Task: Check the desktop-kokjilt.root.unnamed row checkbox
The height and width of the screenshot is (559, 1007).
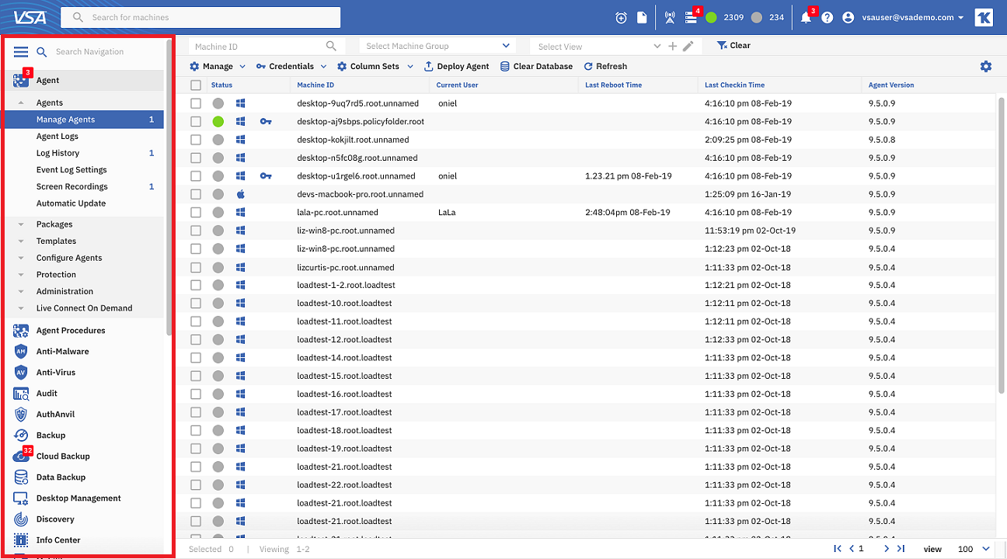Action: click(x=196, y=140)
